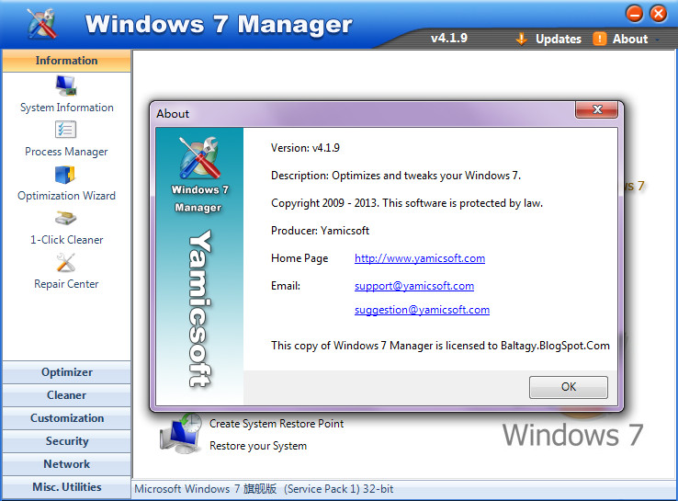The height and width of the screenshot is (501, 678).
Task: Run the 1-Click Cleaner icon
Action: tap(66, 218)
